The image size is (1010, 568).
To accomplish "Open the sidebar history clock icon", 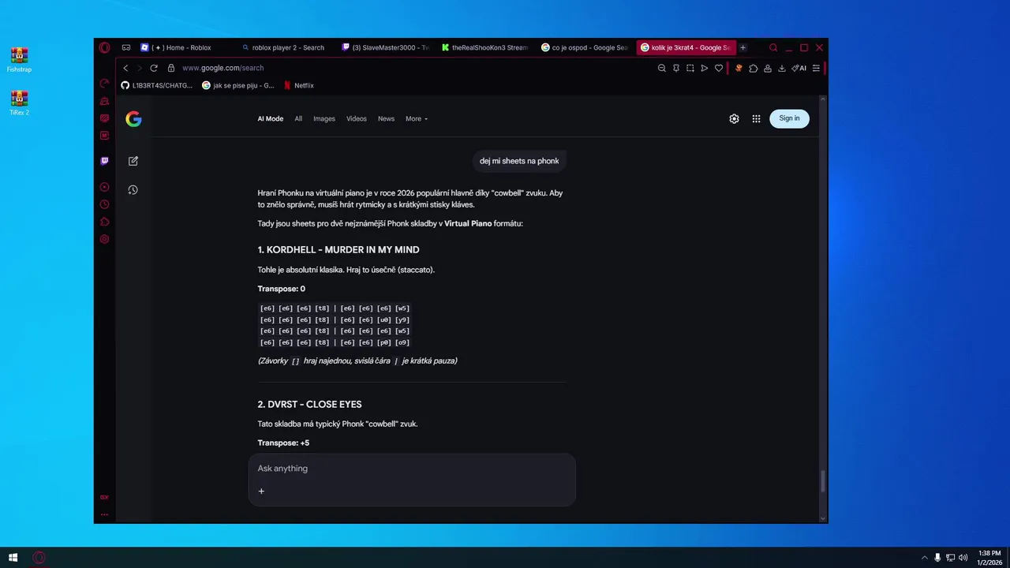I will 104,204.
